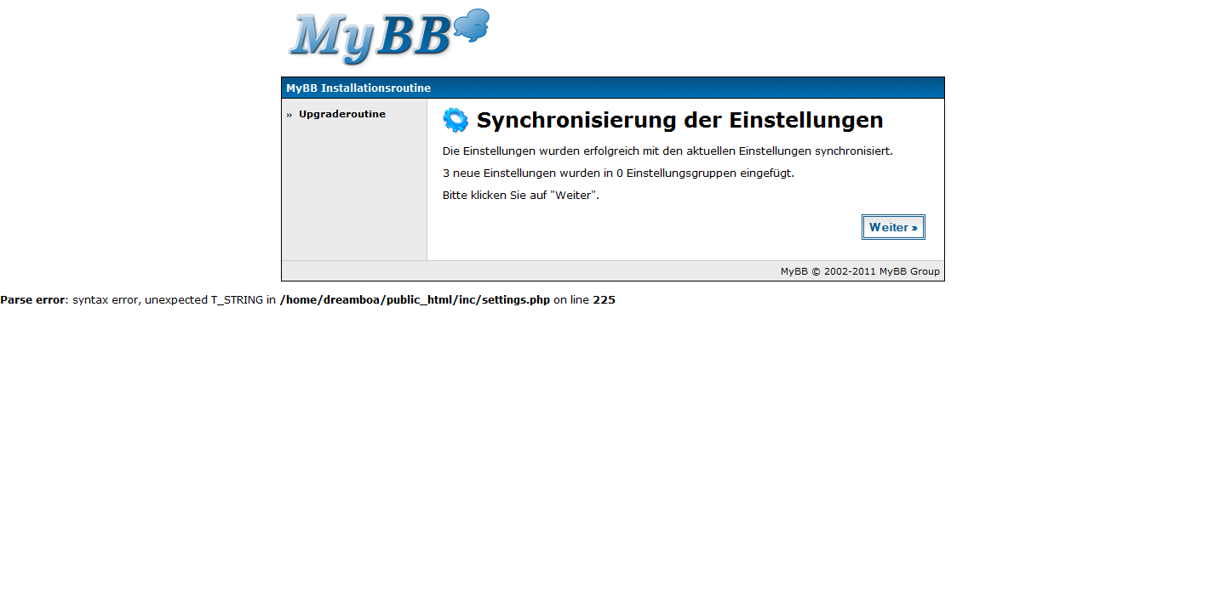Click the line '3 neue Einstellungen wurden'

[x=618, y=173]
